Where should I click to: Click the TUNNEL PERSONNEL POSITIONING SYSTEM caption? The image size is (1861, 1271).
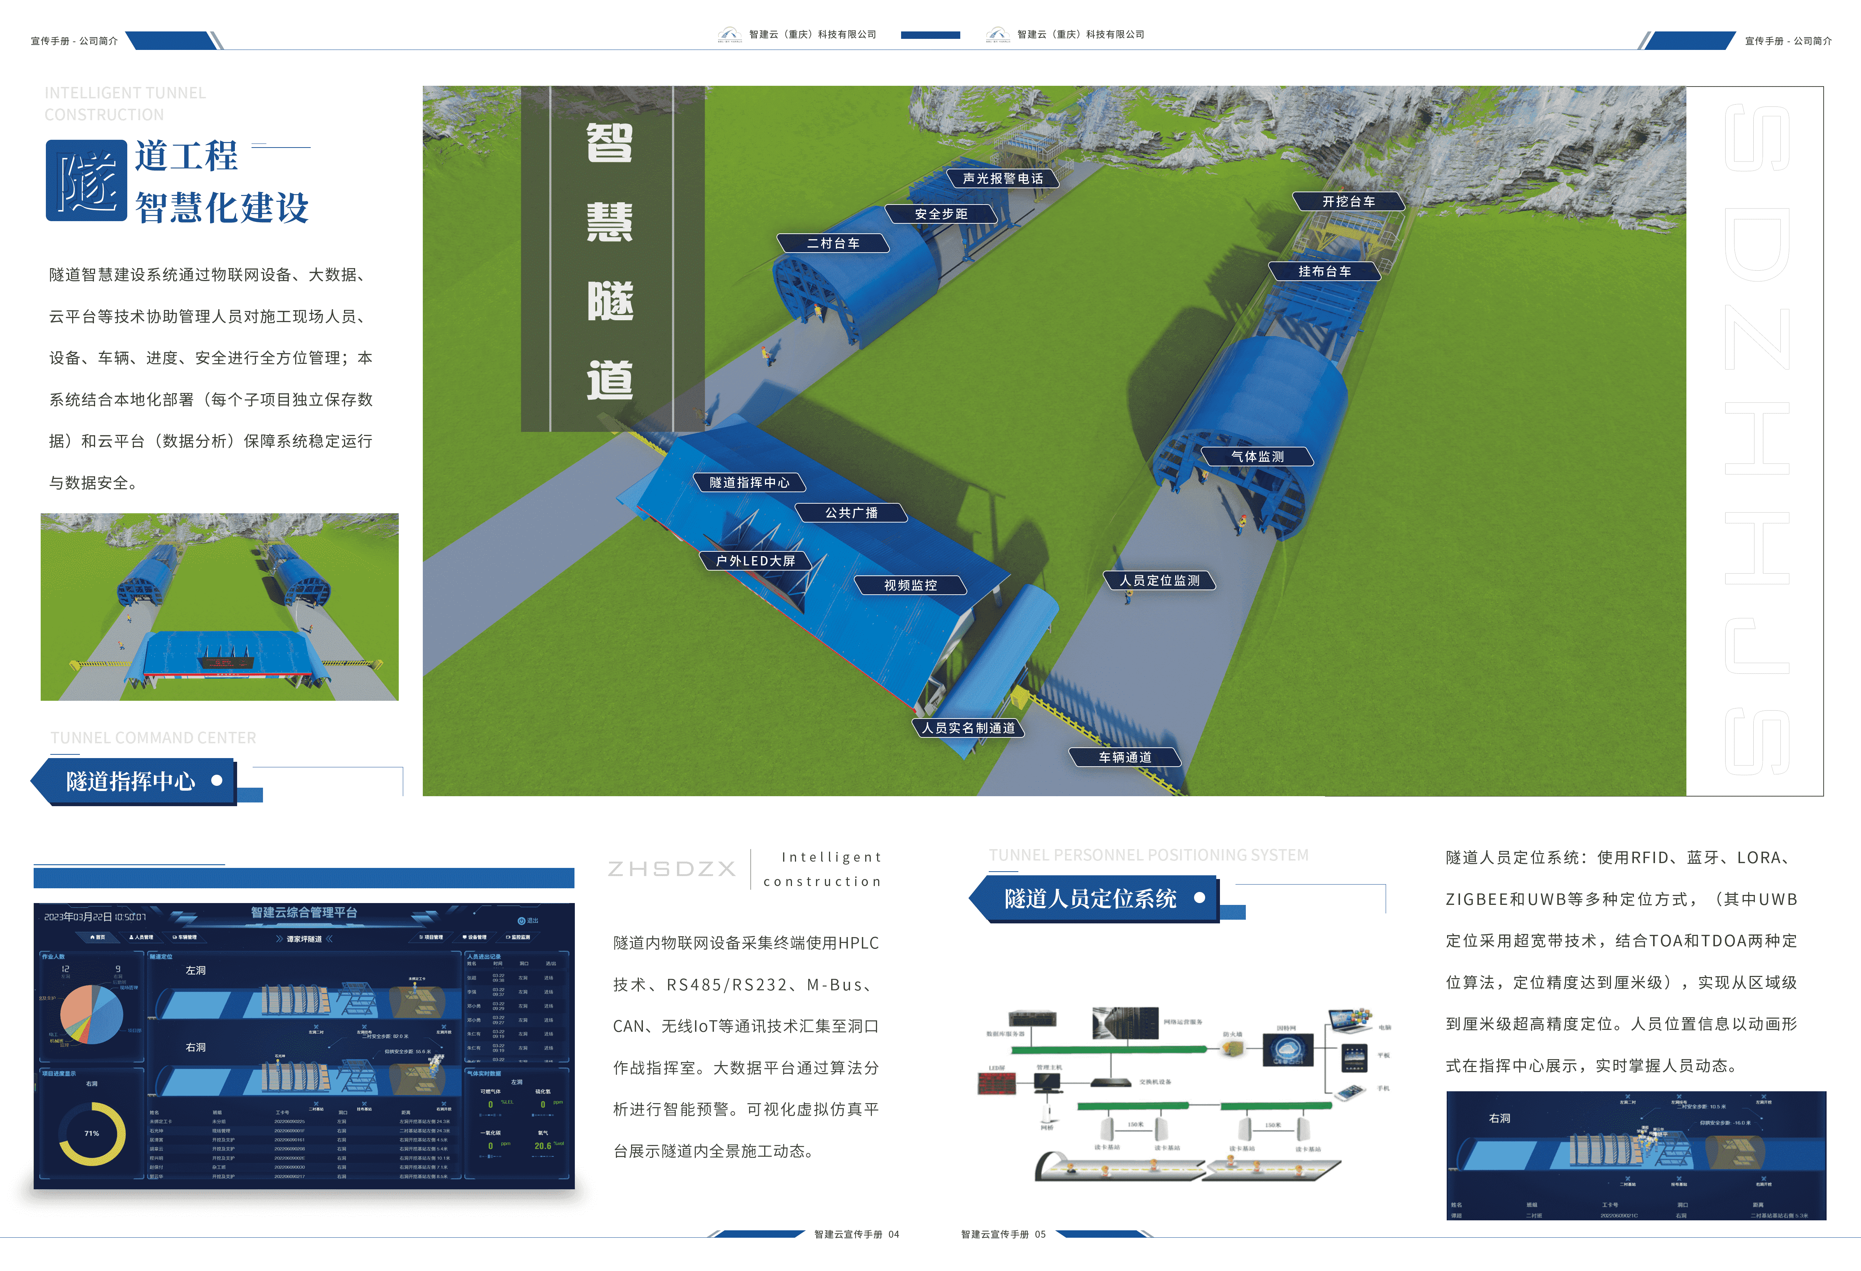click(1148, 855)
